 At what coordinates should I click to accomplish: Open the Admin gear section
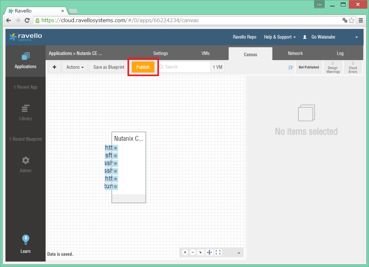click(26, 165)
